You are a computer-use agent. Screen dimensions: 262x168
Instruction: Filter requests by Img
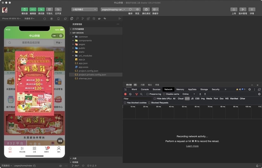click(x=203, y=99)
